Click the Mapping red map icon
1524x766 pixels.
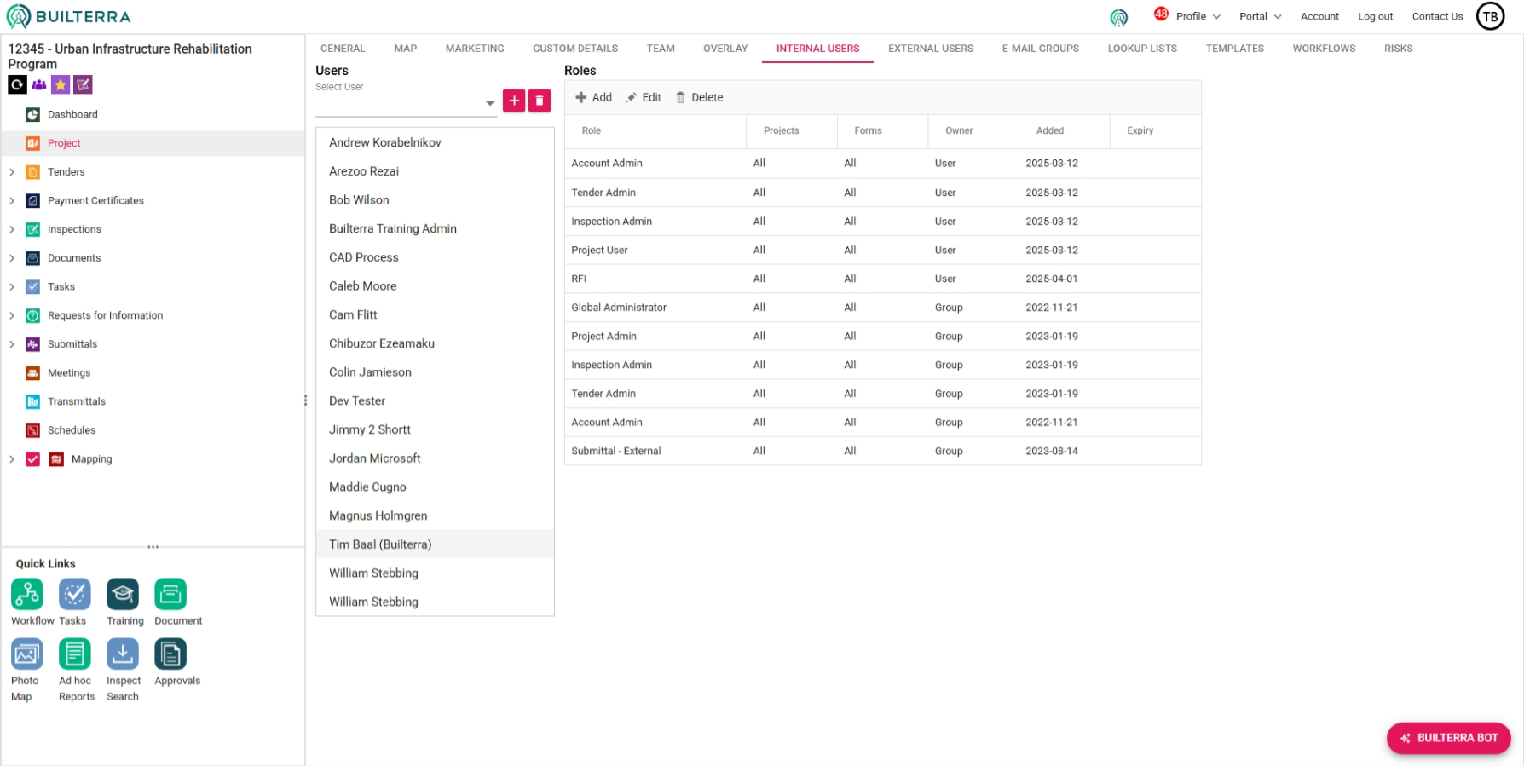click(x=56, y=459)
